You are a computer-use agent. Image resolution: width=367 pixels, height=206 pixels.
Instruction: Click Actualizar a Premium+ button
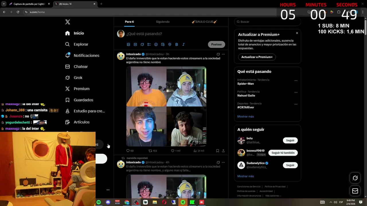tap(257, 57)
